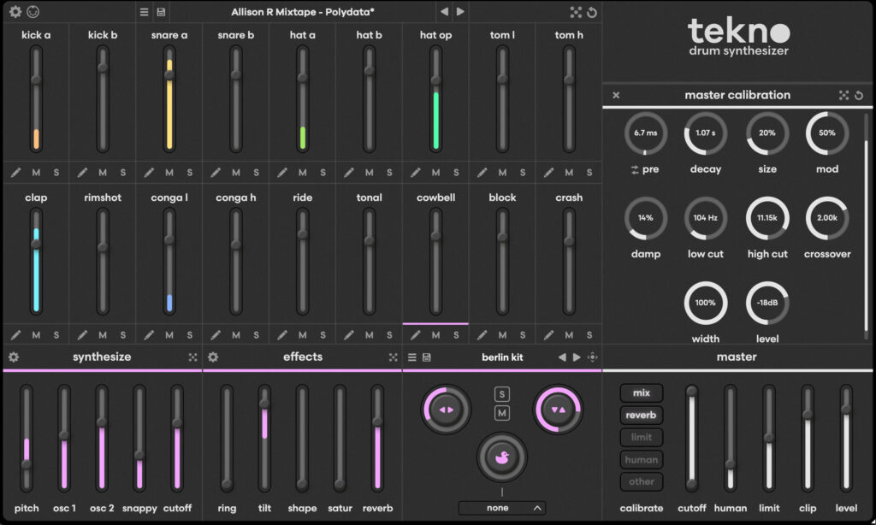This screenshot has height=525, width=876.
Task: Randomize the synthesize section with dice icon
Action: [x=193, y=357]
